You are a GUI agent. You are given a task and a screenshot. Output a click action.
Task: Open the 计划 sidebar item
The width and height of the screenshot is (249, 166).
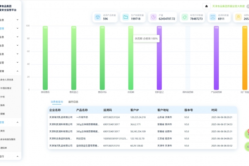click(2, 97)
